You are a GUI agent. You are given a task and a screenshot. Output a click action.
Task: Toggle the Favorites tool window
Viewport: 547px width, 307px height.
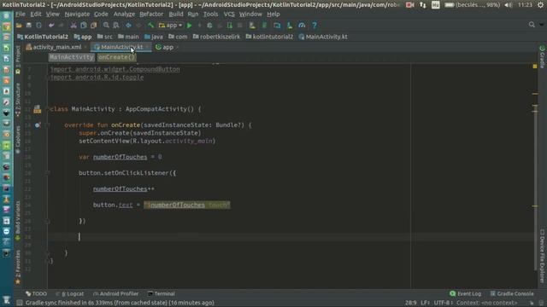pos(18,267)
